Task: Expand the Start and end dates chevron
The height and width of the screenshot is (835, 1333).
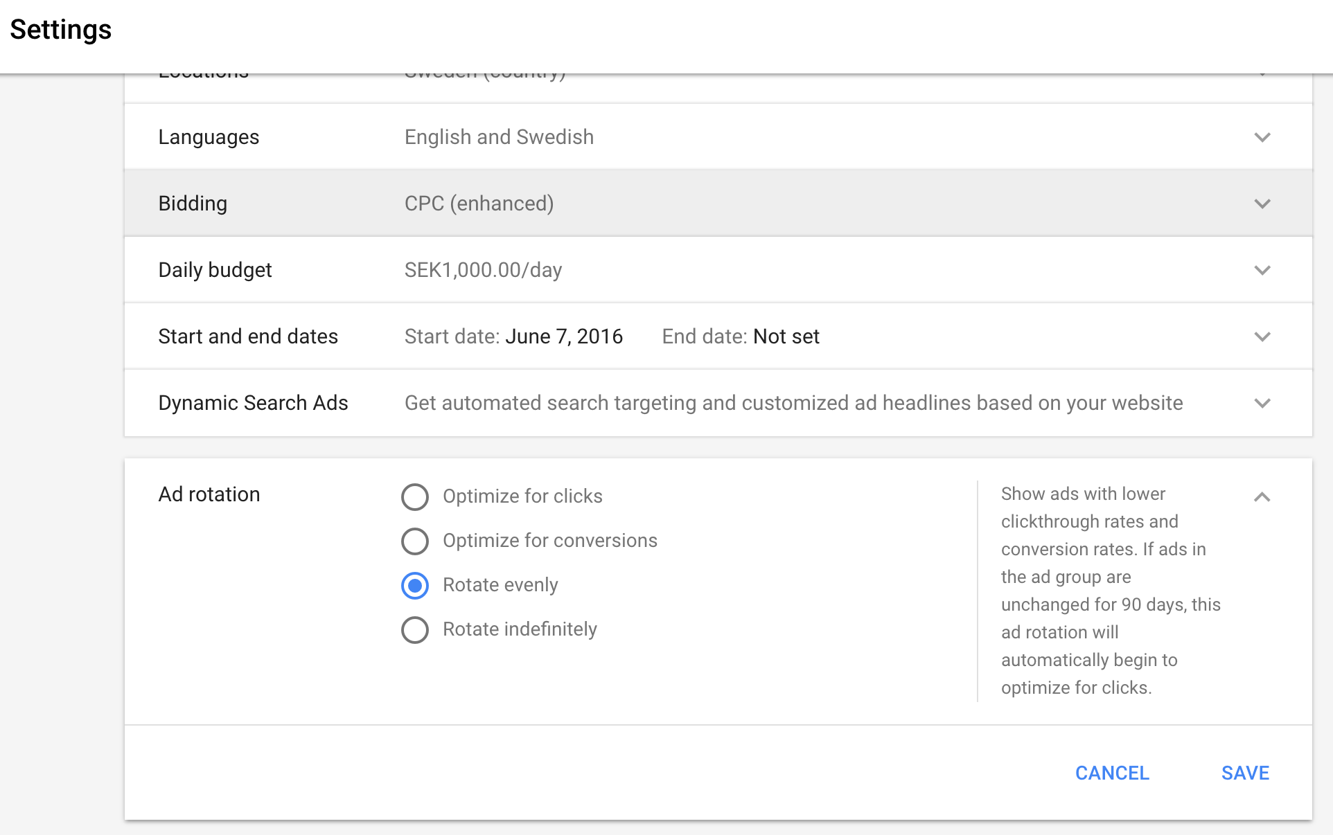Action: click(1262, 336)
